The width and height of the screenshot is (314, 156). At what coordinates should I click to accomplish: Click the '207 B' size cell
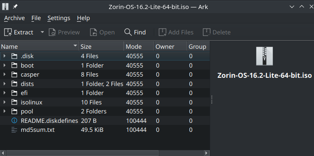coord(89,121)
